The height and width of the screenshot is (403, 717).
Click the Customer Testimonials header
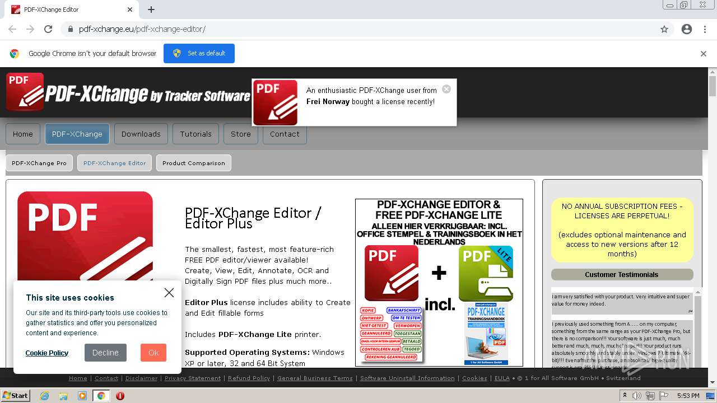(622, 274)
